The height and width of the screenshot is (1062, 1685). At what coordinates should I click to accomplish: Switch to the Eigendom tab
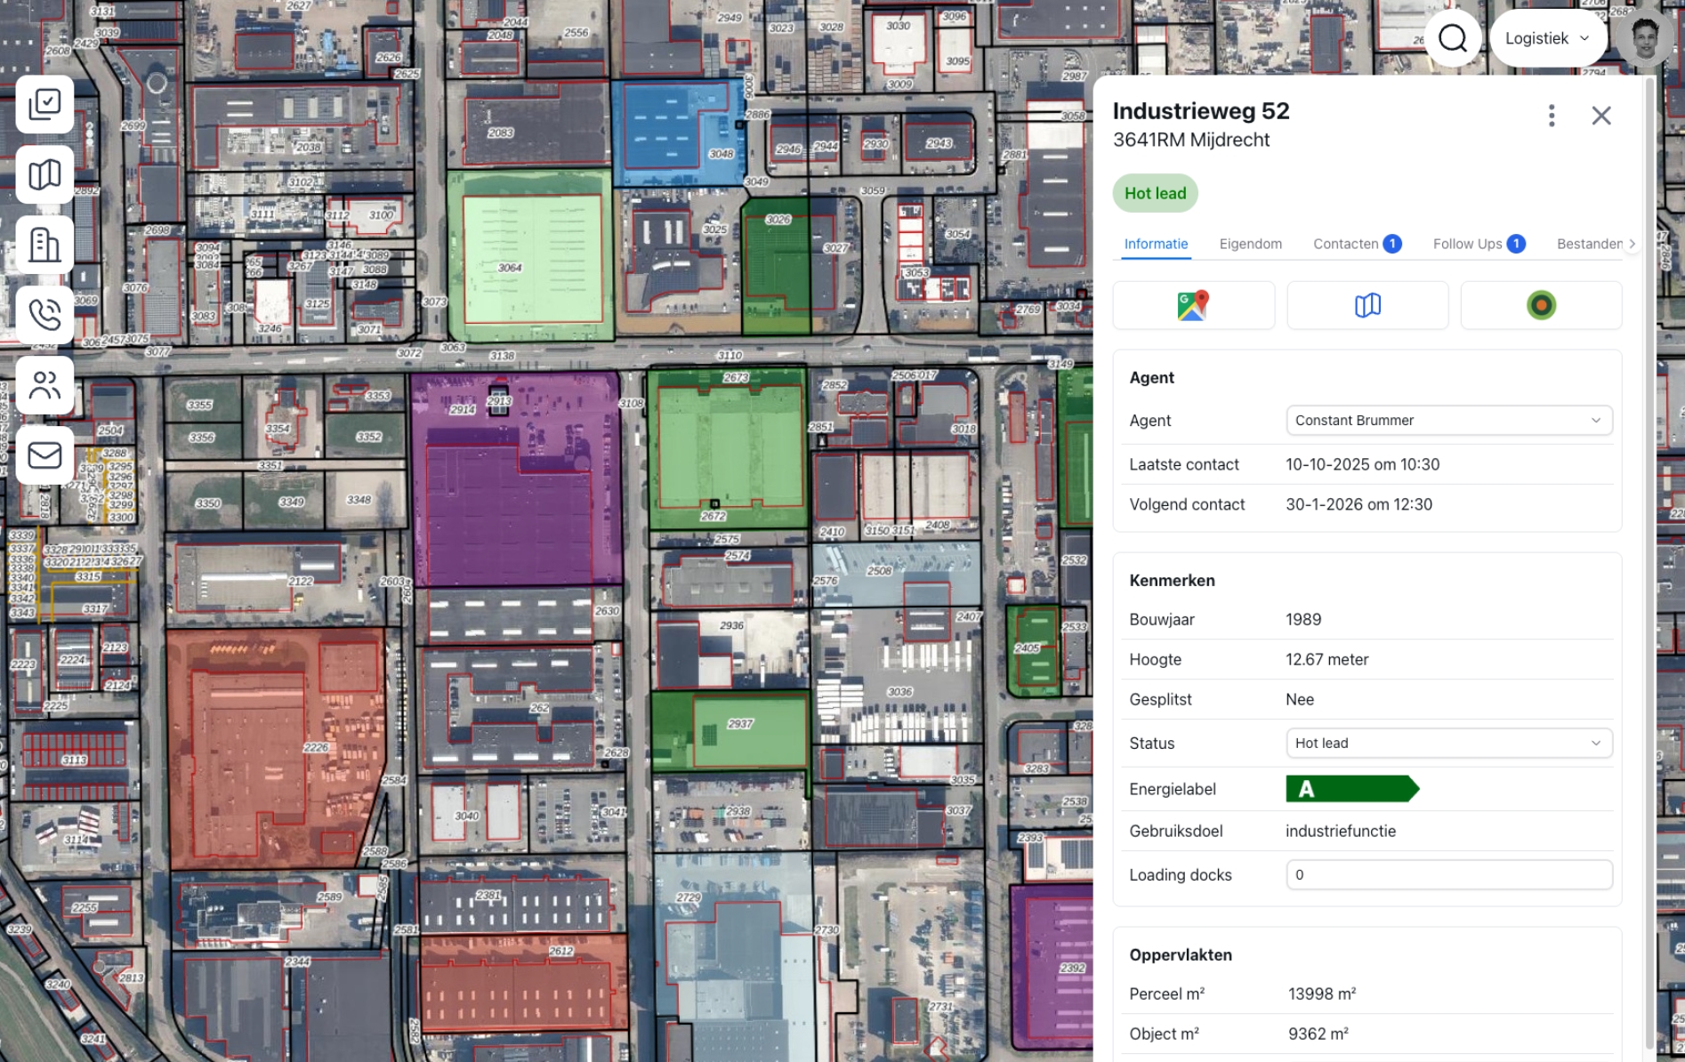click(1250, 244)
